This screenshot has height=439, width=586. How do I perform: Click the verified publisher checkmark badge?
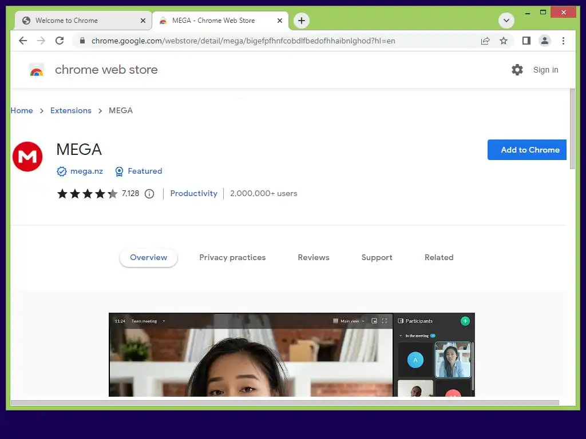click(62, 171)
